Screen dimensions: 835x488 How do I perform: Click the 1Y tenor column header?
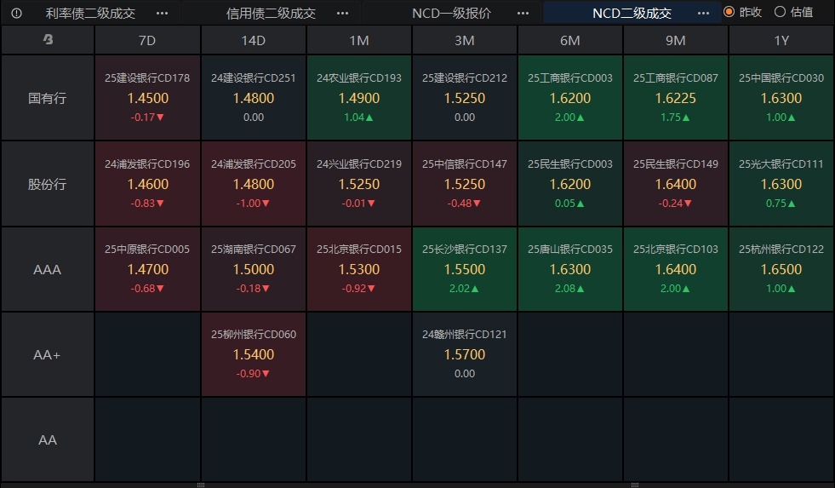click(x=781, y=41)
